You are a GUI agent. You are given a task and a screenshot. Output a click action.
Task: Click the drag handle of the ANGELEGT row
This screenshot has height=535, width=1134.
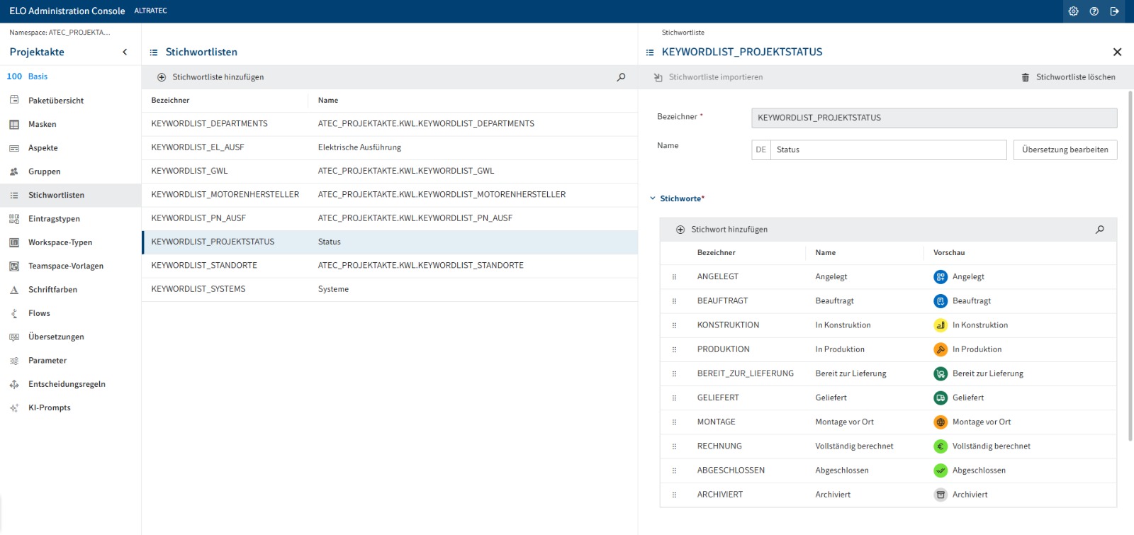(674, 277)
